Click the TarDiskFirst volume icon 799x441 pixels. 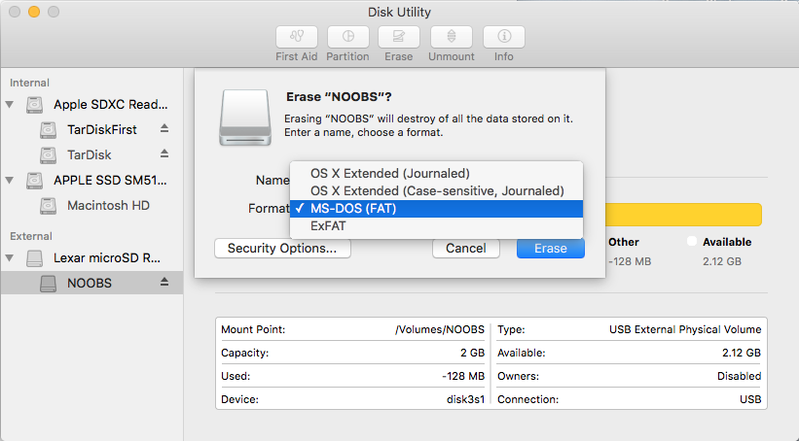pyautogui.click(x=48, y=130)
